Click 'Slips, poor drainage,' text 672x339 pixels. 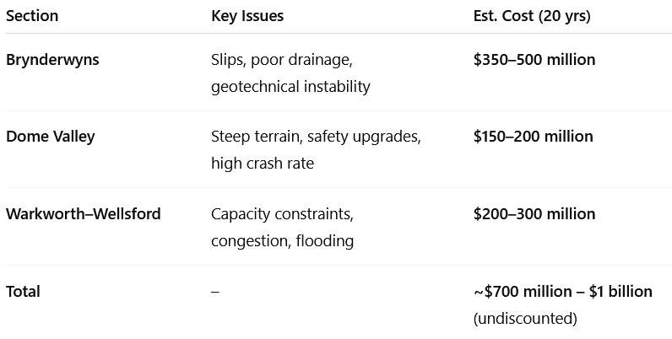coord(282,60)
